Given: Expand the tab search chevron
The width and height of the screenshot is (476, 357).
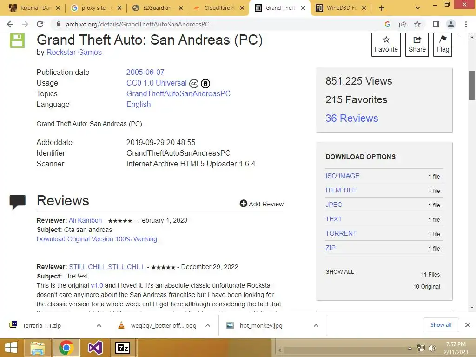Looking at the screenshot, I should pyautogui.click(x=418, y=8).
